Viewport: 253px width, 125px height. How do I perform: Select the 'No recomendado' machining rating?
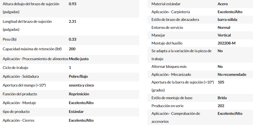tap(232, 74)
